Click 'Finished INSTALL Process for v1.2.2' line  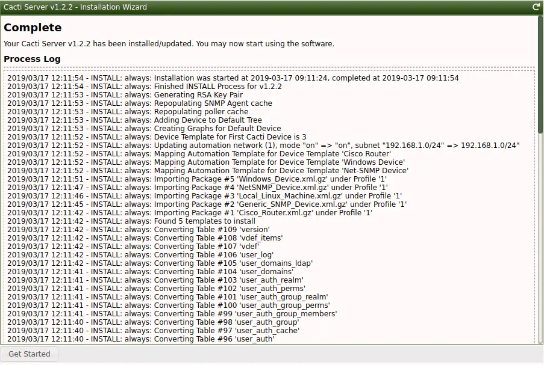145,86
